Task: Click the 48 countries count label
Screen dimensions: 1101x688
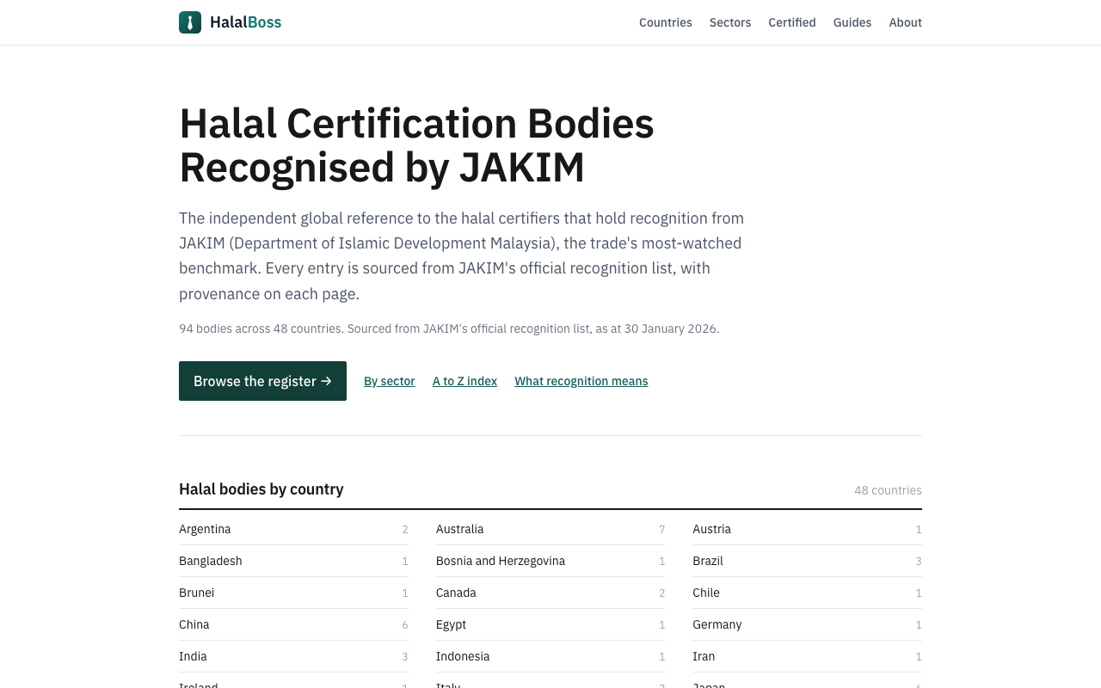Action: 888,490
